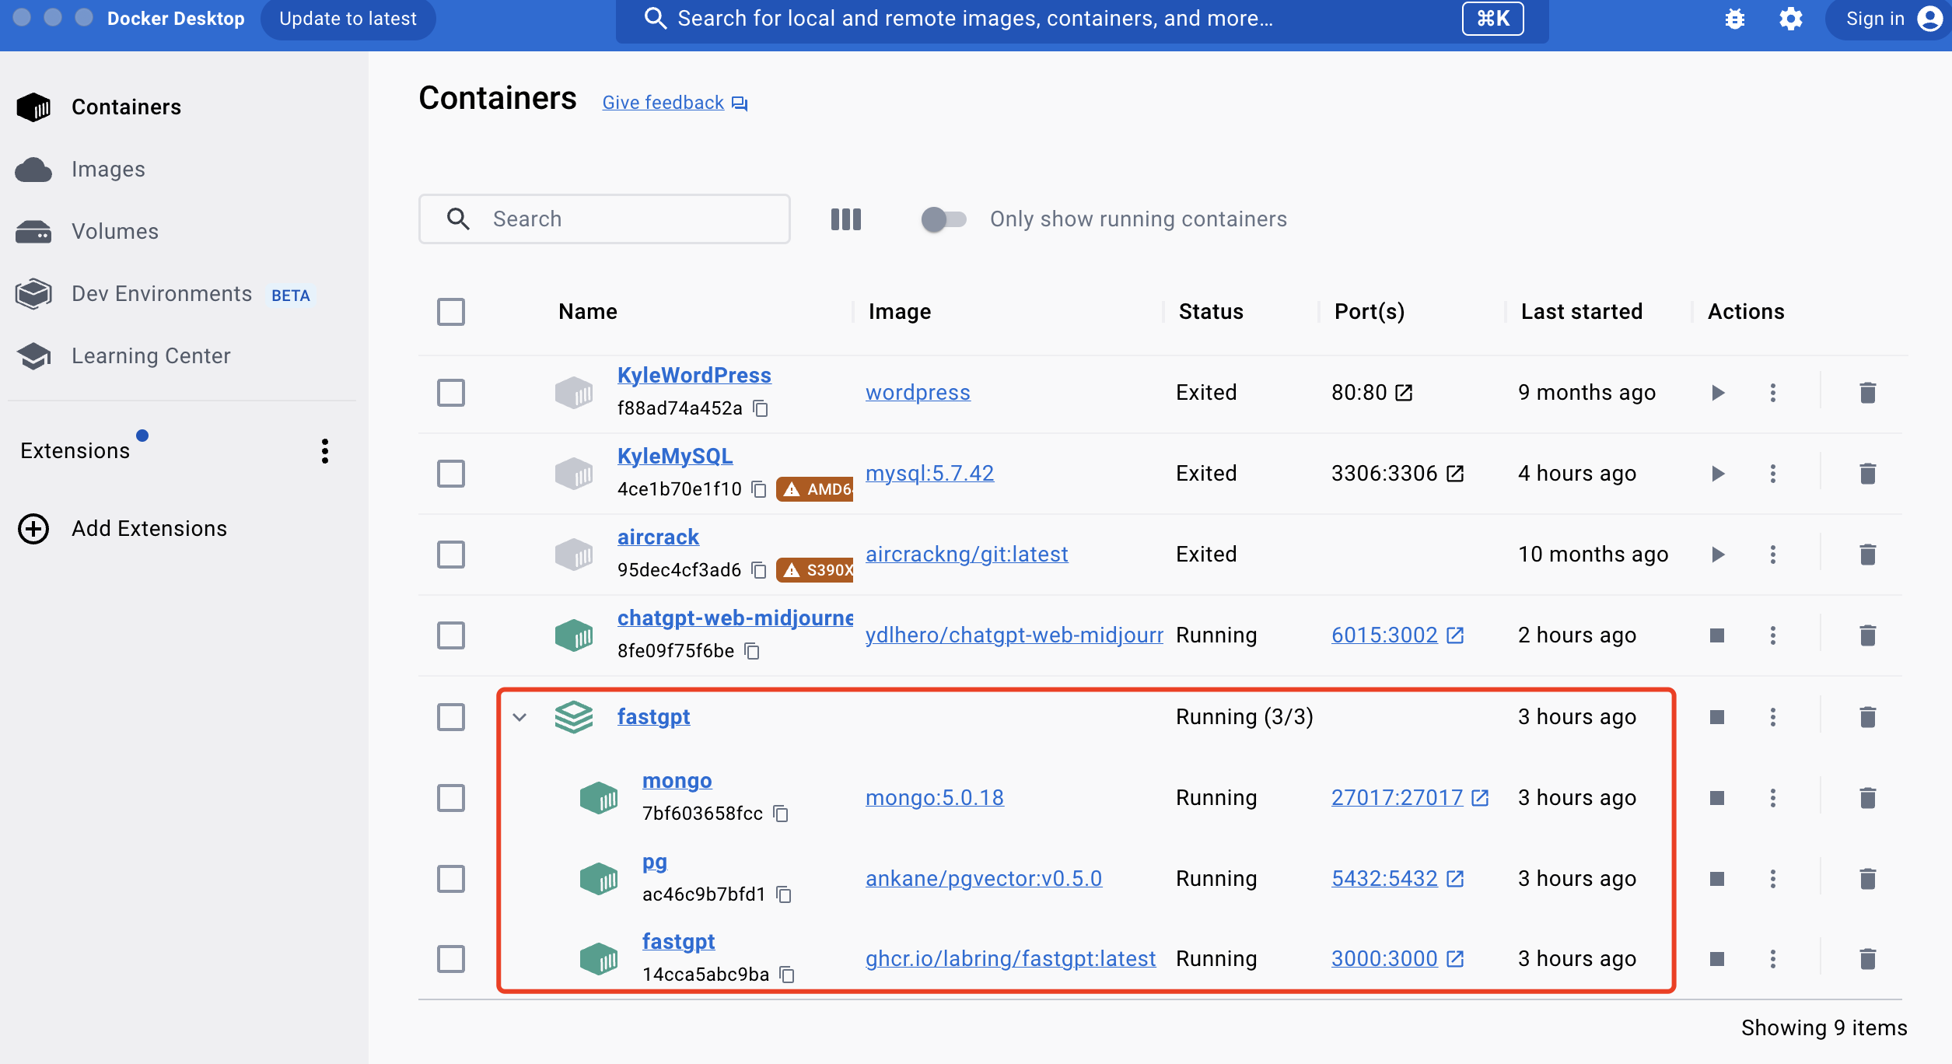This screenshot has height=1064, width=1952.
Task: Click the Update to latest button
Action: pyautogui.click(x=348, y=19)
